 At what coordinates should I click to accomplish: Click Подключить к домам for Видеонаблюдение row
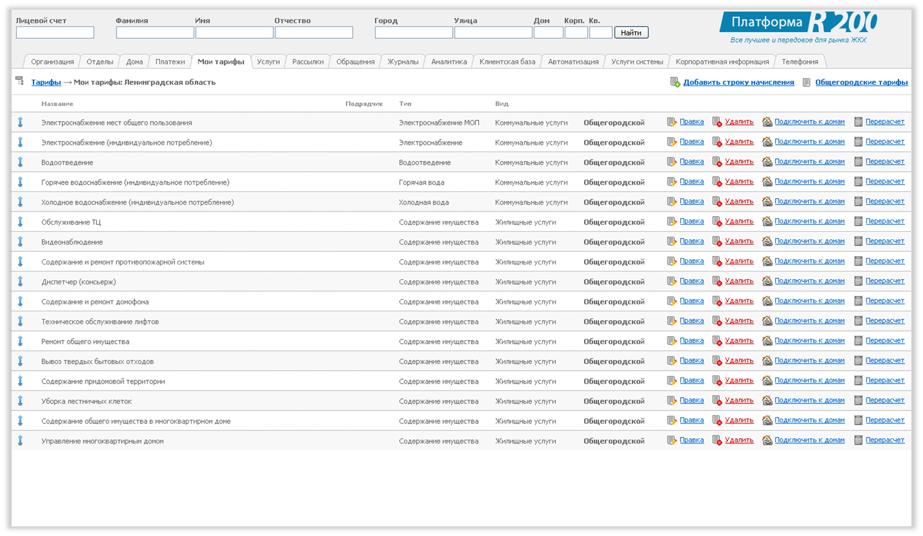810,241
